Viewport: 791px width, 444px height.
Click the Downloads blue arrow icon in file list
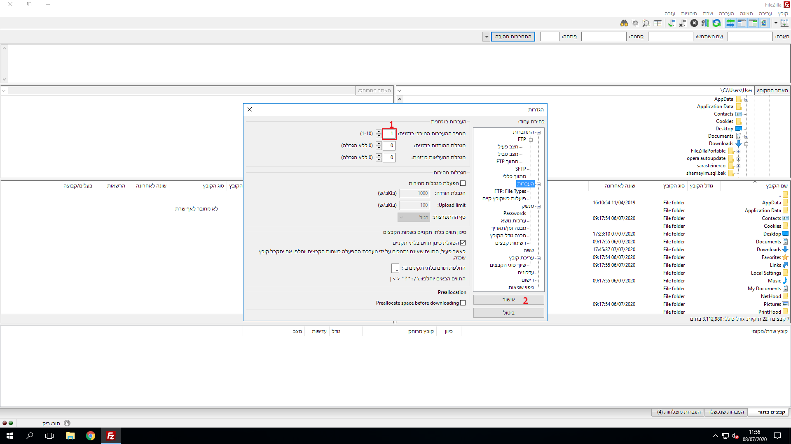[x=785, y=250]
